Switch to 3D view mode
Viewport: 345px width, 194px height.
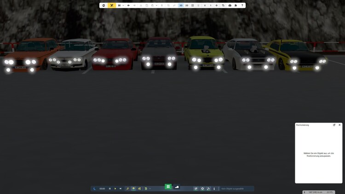coord(181,5)
